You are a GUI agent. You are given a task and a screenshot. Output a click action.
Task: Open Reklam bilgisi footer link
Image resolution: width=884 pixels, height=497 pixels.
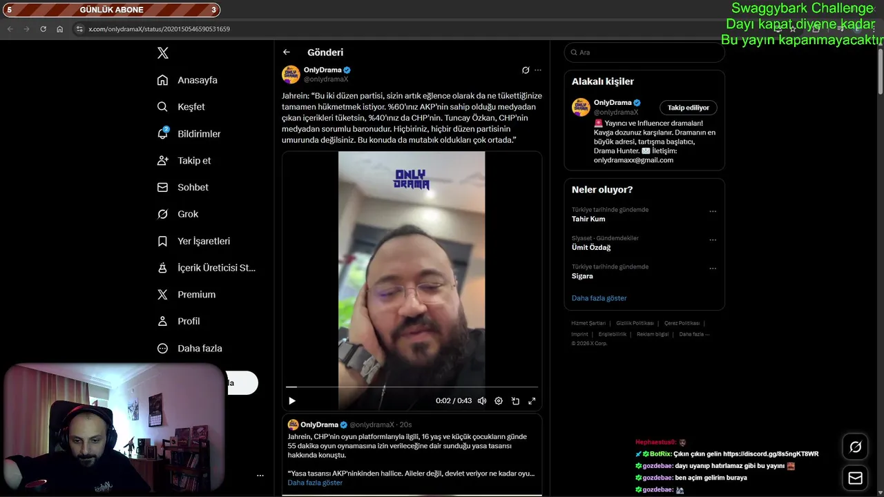653,334
